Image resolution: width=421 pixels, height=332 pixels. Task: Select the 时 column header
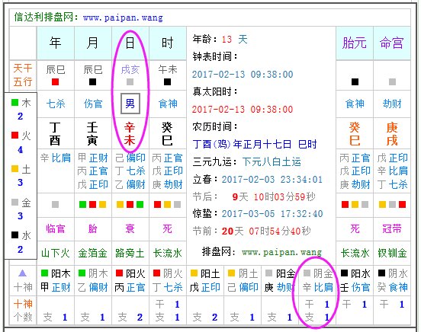point(167,43)
